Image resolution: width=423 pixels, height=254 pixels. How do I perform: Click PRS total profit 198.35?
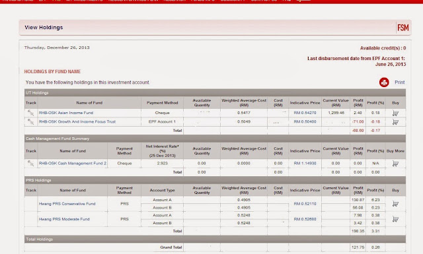click(358, 231)
